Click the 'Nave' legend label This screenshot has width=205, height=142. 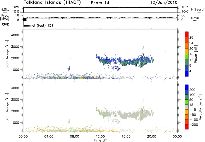coord(195,18)
